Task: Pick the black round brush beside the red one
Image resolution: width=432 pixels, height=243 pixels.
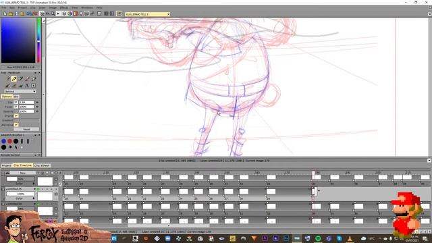Action: (16, 141)
